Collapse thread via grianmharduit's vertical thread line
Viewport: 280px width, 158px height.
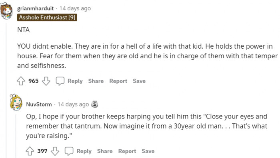pos(6,90)
